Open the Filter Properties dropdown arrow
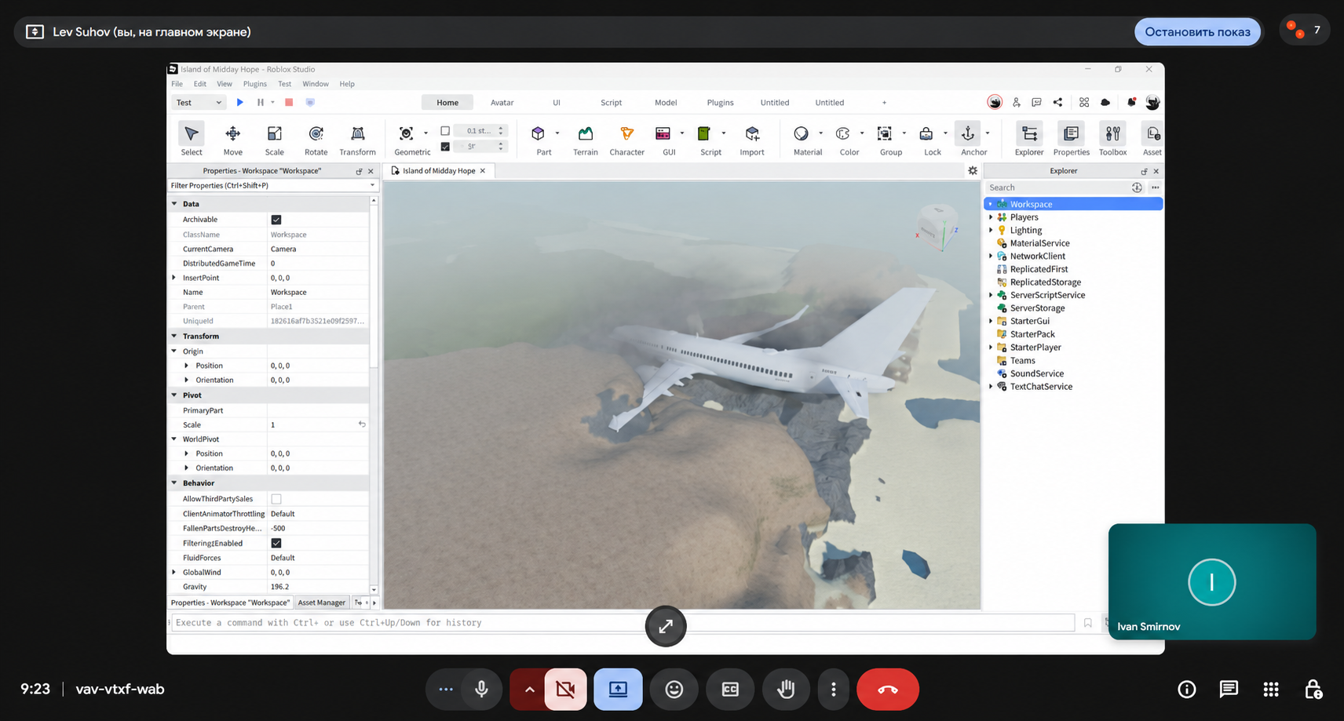The height and width of the screenshot is (721, 1344). pyautogui.click(x=372, y=185)
